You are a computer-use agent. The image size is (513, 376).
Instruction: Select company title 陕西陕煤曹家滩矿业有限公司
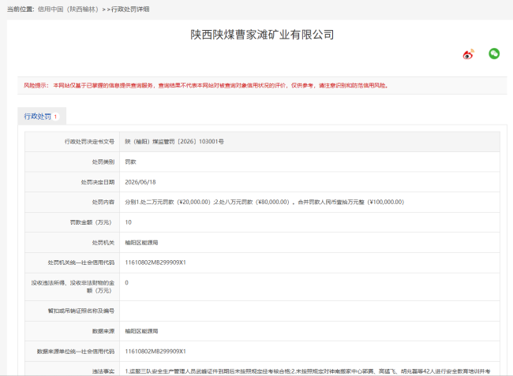262,35
